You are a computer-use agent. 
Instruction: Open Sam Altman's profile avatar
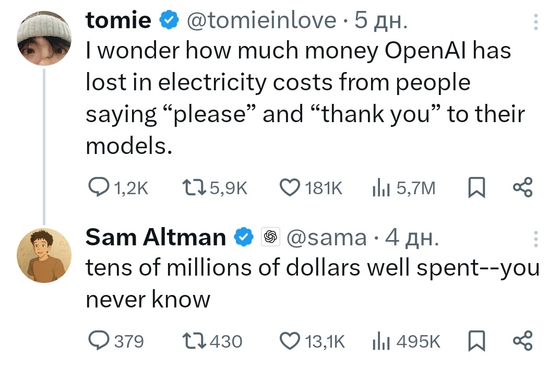[44, 255]
